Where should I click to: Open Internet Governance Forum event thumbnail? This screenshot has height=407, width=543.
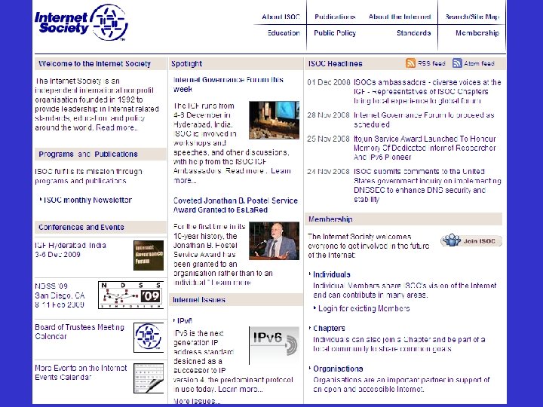click(x=149, y=256)
